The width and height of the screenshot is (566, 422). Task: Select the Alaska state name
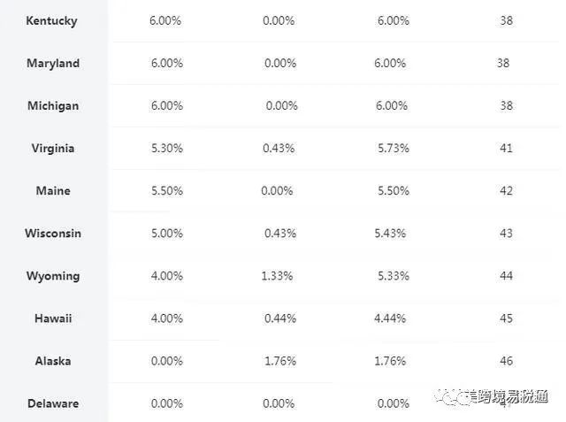(53, 360)
